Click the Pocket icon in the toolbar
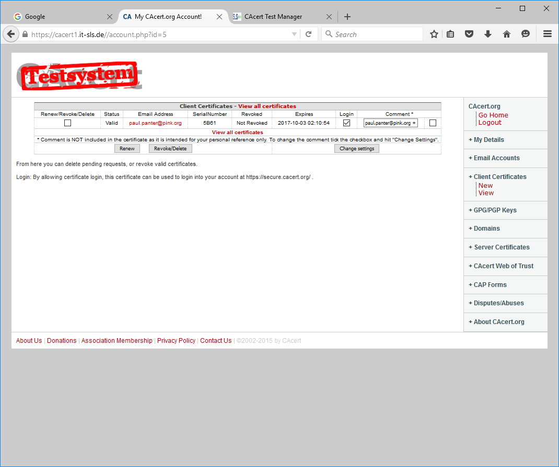 (469, 34)
